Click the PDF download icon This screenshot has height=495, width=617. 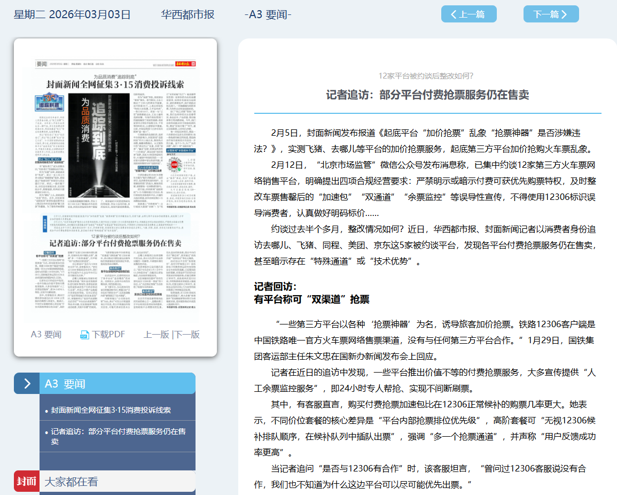(84, 335)
